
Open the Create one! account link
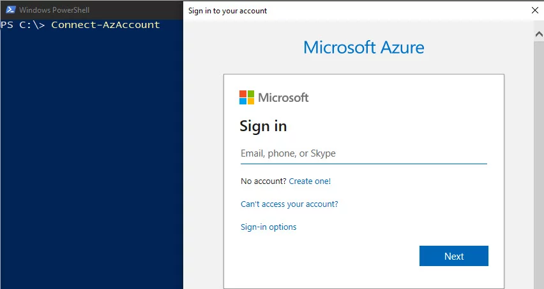coord(310,181)
